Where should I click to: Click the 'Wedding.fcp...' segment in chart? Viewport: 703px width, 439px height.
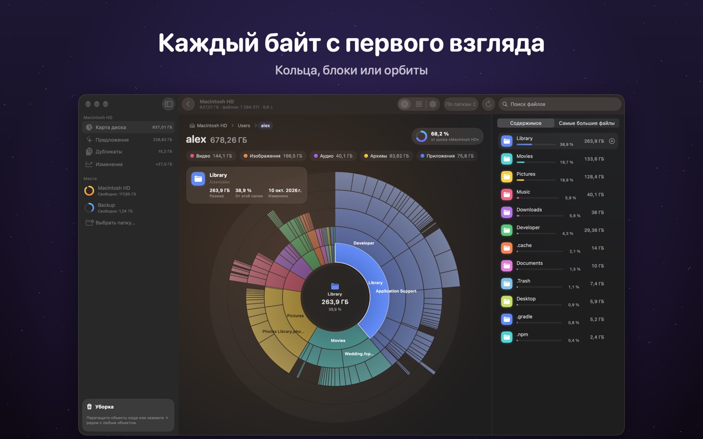(359, 354)
